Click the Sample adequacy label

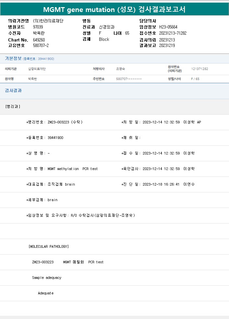[x=47, y=278]
